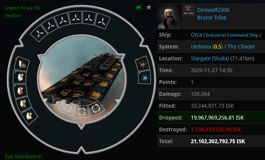
Task: Click the middle empty rig slot
Action: tap(81, 112)
